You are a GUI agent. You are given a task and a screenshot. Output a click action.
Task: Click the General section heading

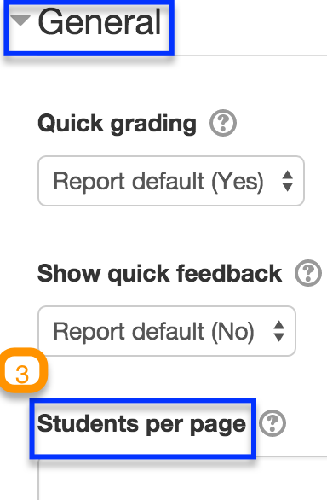click(100, 22)
